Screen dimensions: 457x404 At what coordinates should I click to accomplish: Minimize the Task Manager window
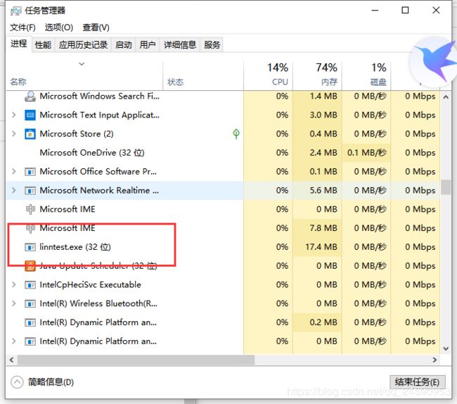[x=375, y=11]
